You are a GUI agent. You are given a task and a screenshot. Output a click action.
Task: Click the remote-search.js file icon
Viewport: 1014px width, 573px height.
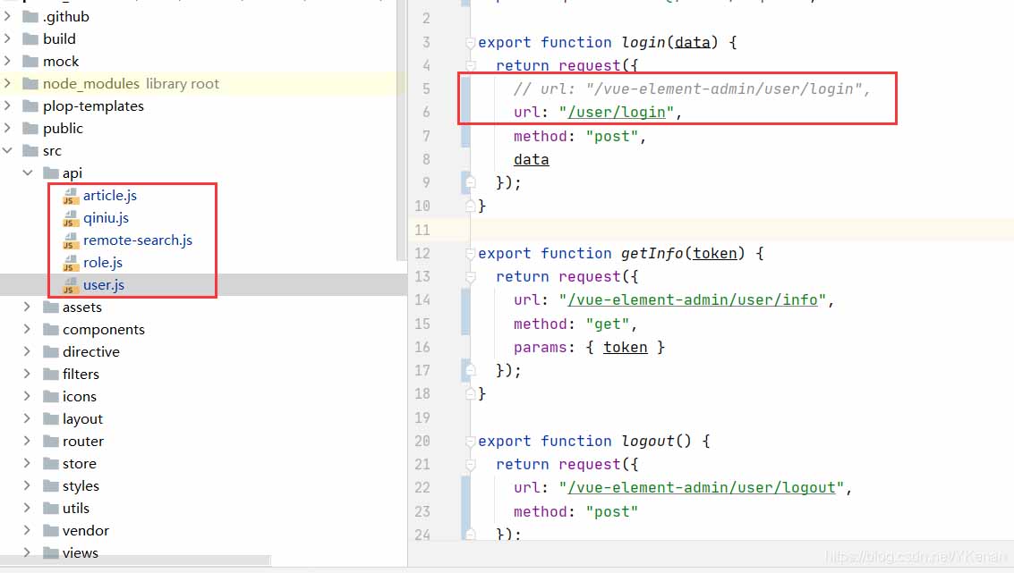pos(71,240)
